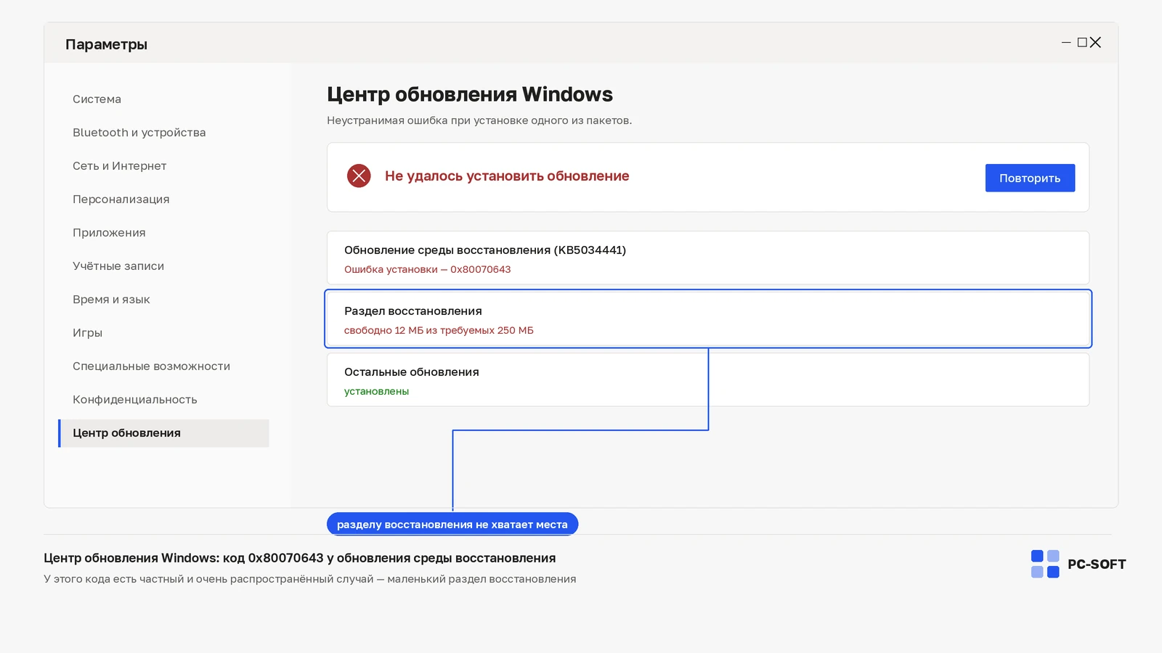
Task: Click the Не удалось установить обновление message
Action: point(507,176)
